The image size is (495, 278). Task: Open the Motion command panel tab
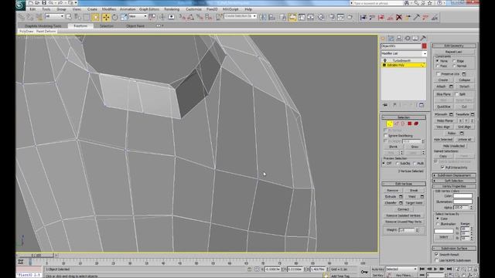click(408, 39)
